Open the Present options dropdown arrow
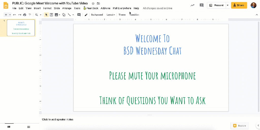The width and height of the screenshot is (260, 130). 227,5
